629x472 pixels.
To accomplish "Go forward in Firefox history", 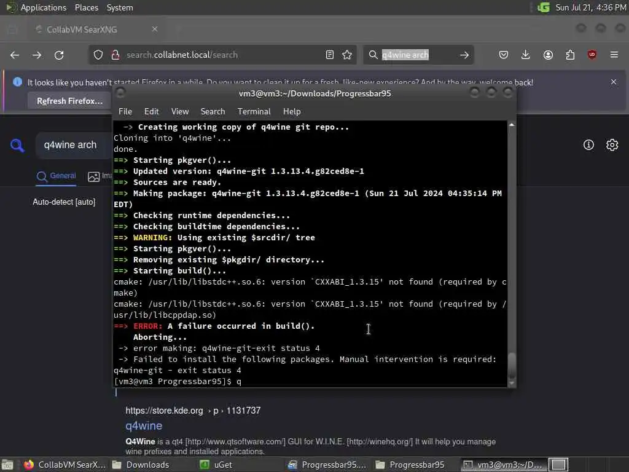I will (37, 55).
